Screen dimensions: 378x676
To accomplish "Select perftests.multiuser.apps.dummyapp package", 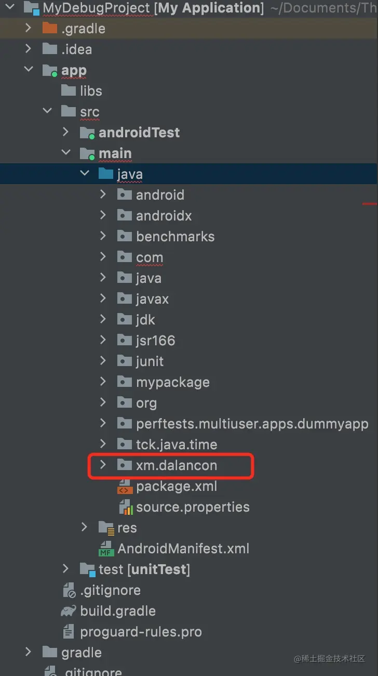I will click(x=252, y=424).
